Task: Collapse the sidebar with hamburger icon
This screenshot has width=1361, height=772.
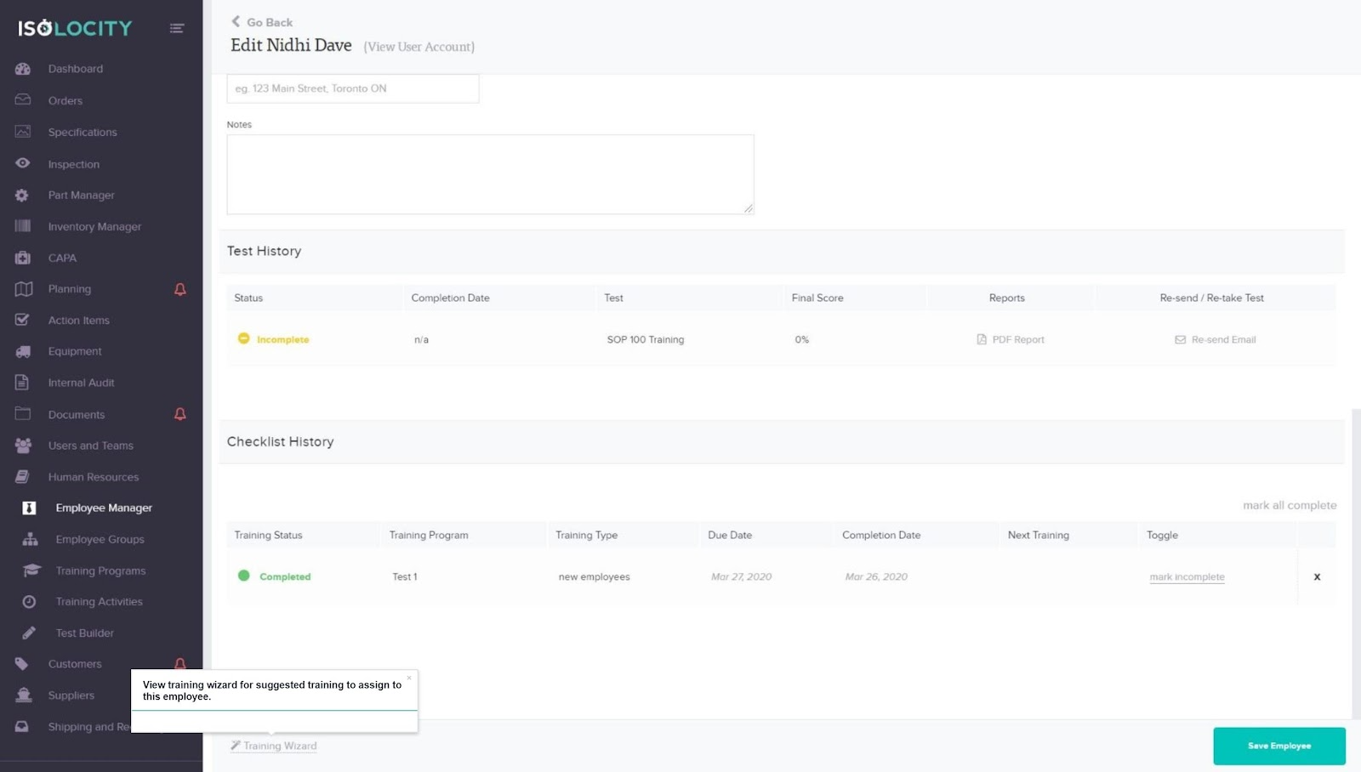Action: click(x=177, y=28)
